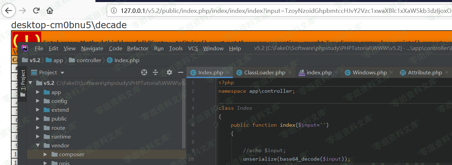This screenshot has width=452, height=165.
Task: Open Project panel gear settings
Action: tap(169, 72)
